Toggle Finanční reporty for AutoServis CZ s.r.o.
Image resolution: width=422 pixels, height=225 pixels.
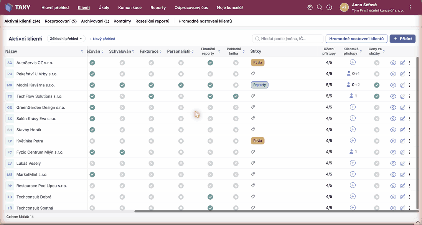[210, 63]
